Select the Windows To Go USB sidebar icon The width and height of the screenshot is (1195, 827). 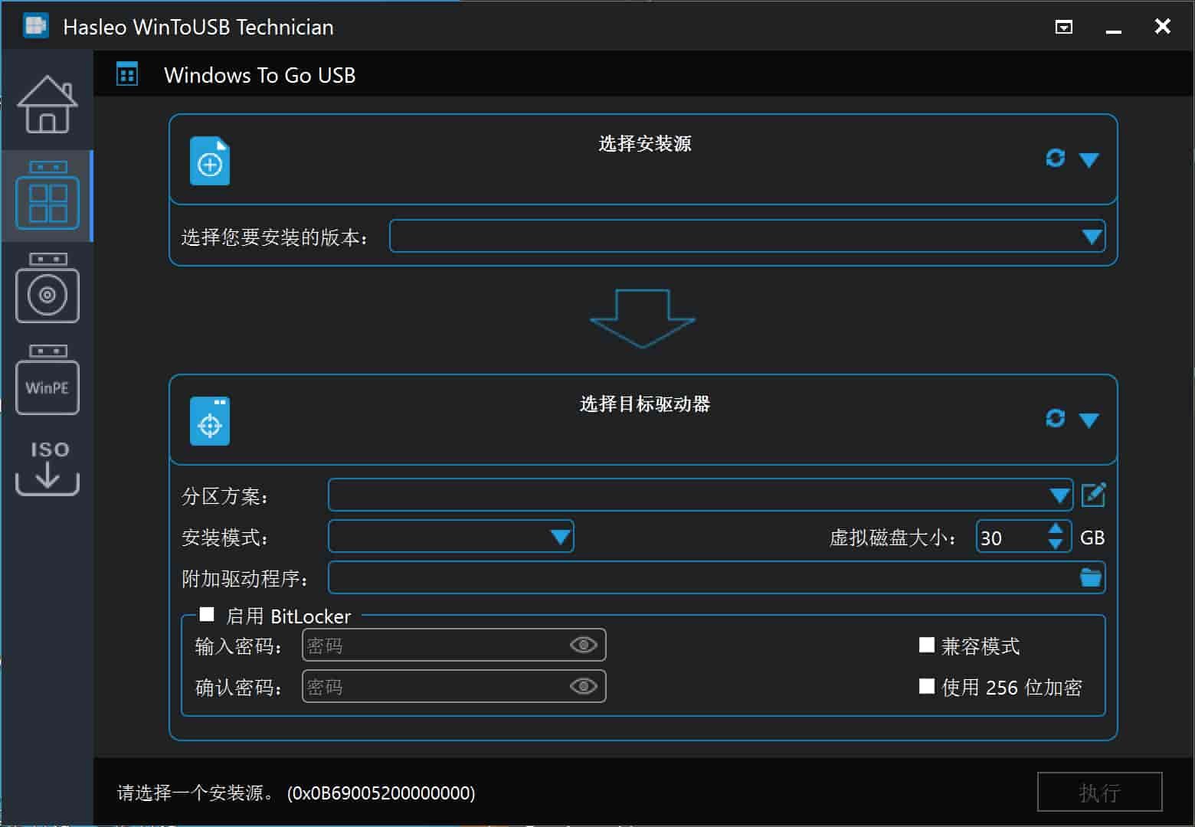[47, 195]
